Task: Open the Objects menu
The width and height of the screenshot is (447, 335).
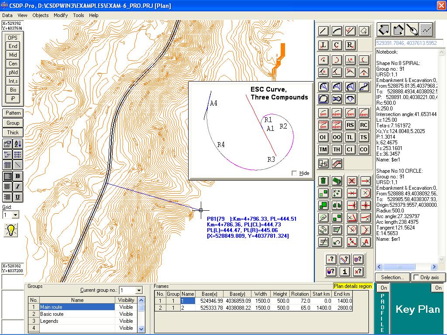Action: pyautogui.click(x=41, y=15)
